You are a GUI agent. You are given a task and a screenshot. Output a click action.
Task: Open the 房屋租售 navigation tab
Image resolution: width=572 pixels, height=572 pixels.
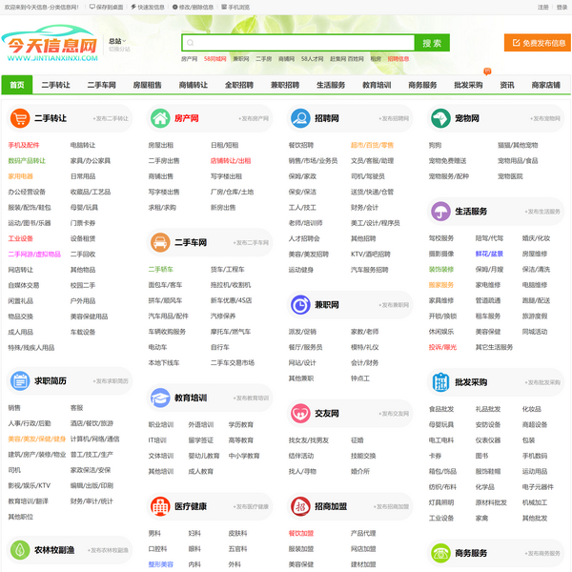click(147, 85)
